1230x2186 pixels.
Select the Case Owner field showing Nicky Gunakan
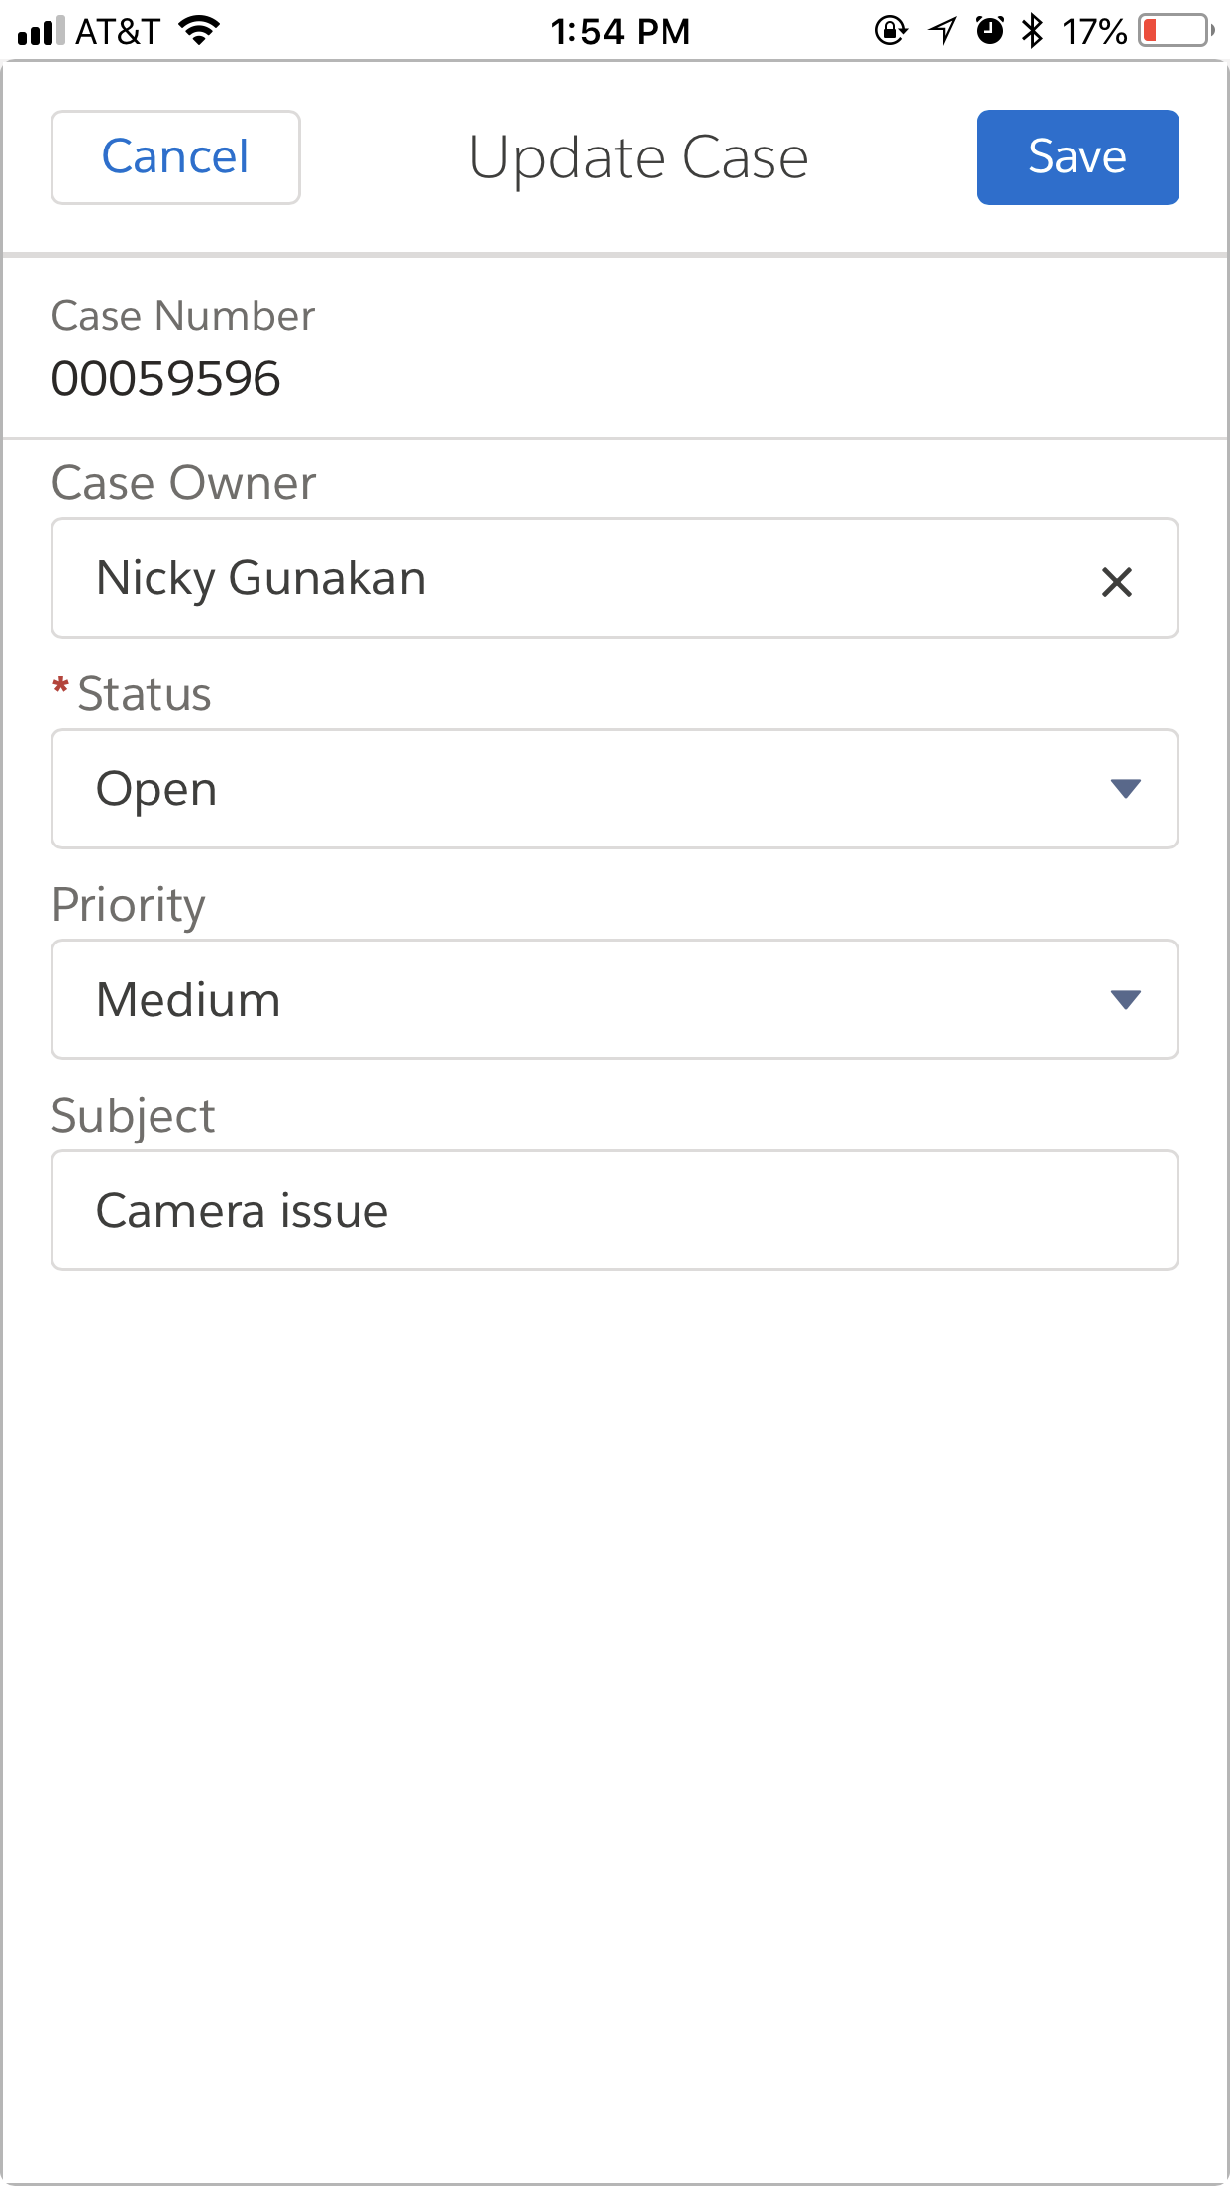574,578
